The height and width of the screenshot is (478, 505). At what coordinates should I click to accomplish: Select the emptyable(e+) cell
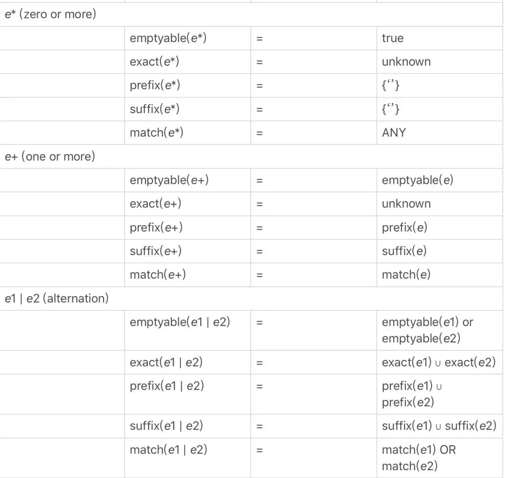pos(169,180)
